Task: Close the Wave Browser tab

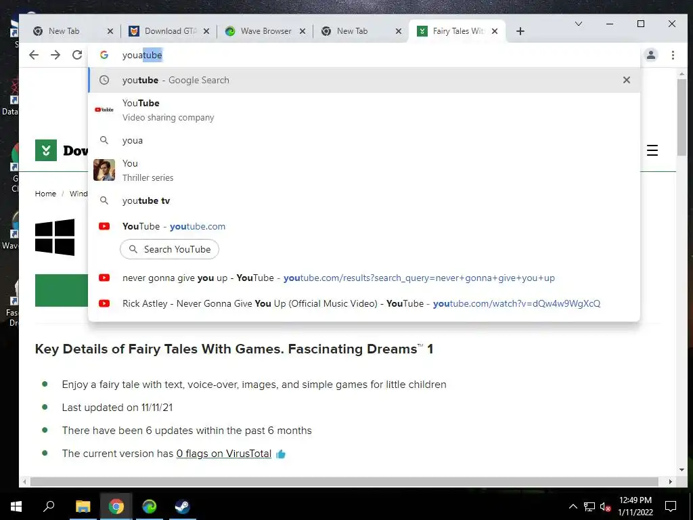Action: 303,31
